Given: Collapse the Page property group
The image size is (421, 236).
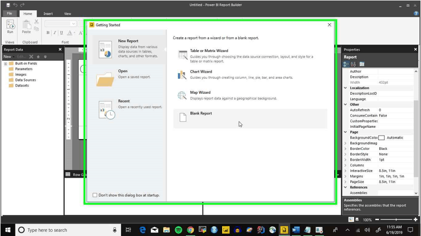Looking at the screenshot, I should pyautogui.click(x=346, y=132).
